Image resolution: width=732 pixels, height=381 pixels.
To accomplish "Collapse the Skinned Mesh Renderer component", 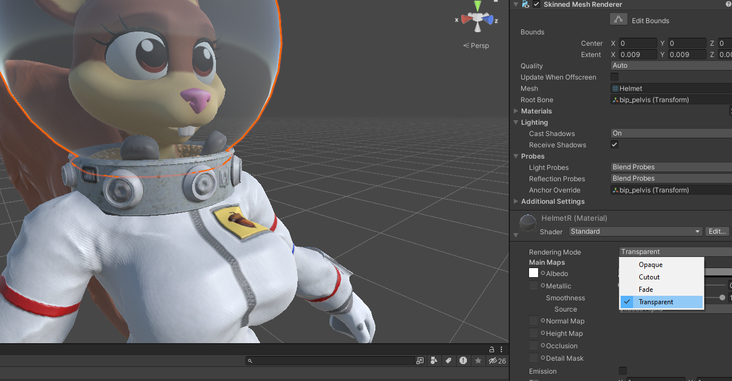I will coord(516,5).
